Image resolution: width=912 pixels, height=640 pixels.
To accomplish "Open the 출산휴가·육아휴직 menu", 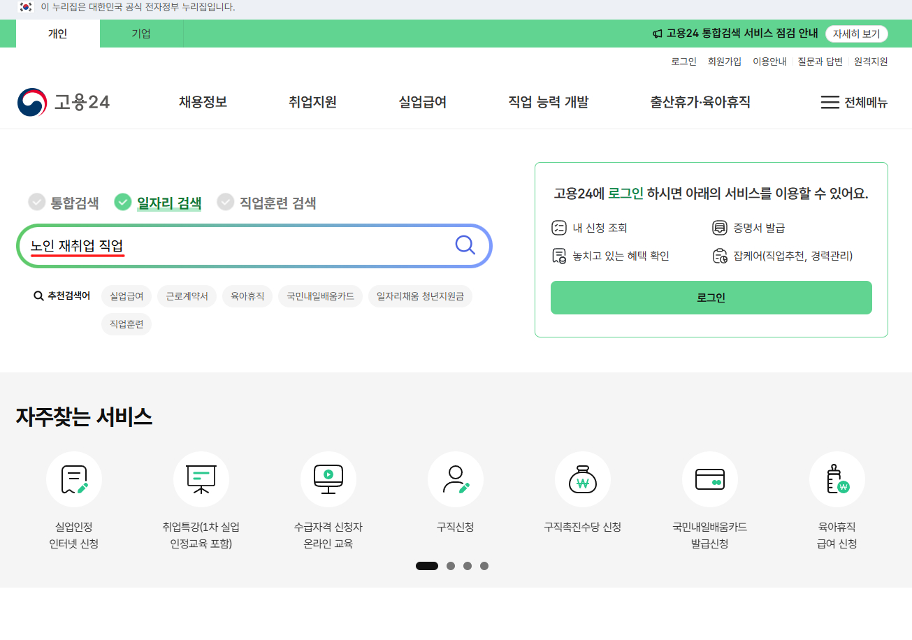I will pos(700,102).
